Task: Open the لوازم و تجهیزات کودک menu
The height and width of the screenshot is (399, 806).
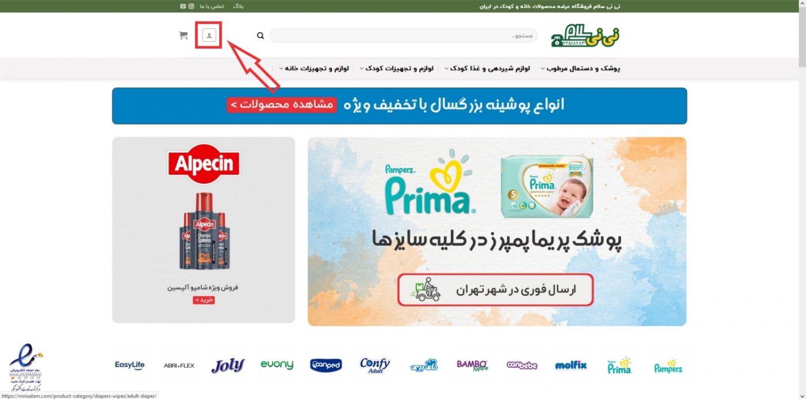Action: [397, 68]
